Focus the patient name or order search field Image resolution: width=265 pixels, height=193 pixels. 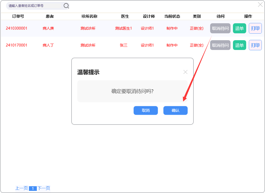tap(34, 6)
